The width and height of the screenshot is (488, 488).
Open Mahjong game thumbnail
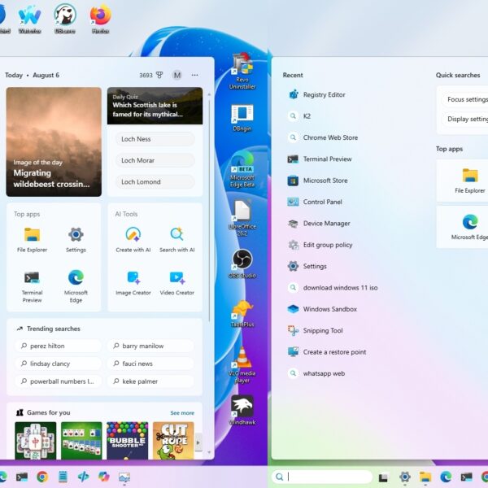[x=36, y=440]
